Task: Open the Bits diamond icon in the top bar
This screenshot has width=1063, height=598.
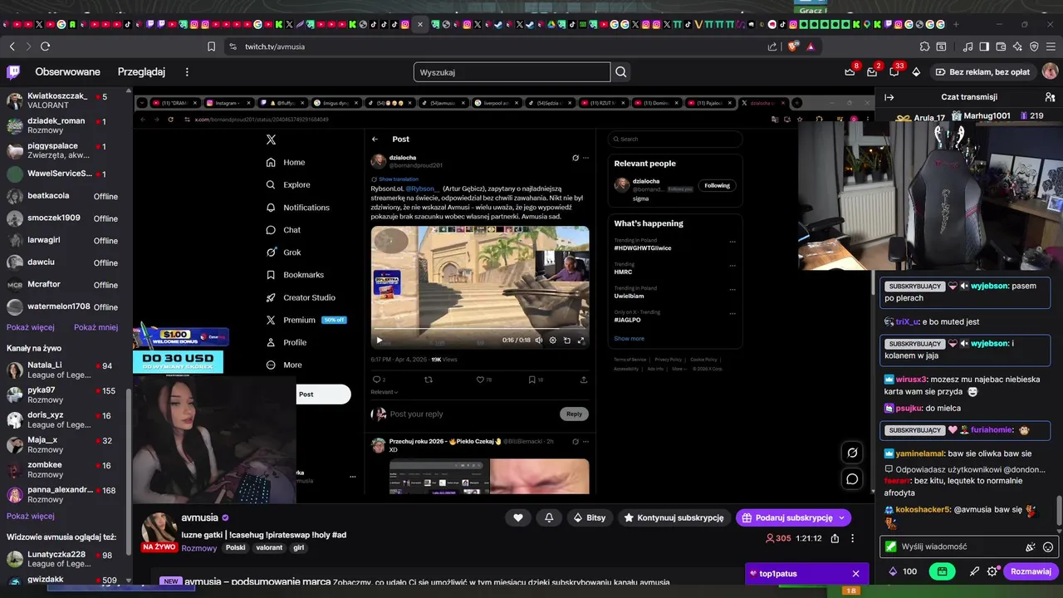Action: coord(916,72)
